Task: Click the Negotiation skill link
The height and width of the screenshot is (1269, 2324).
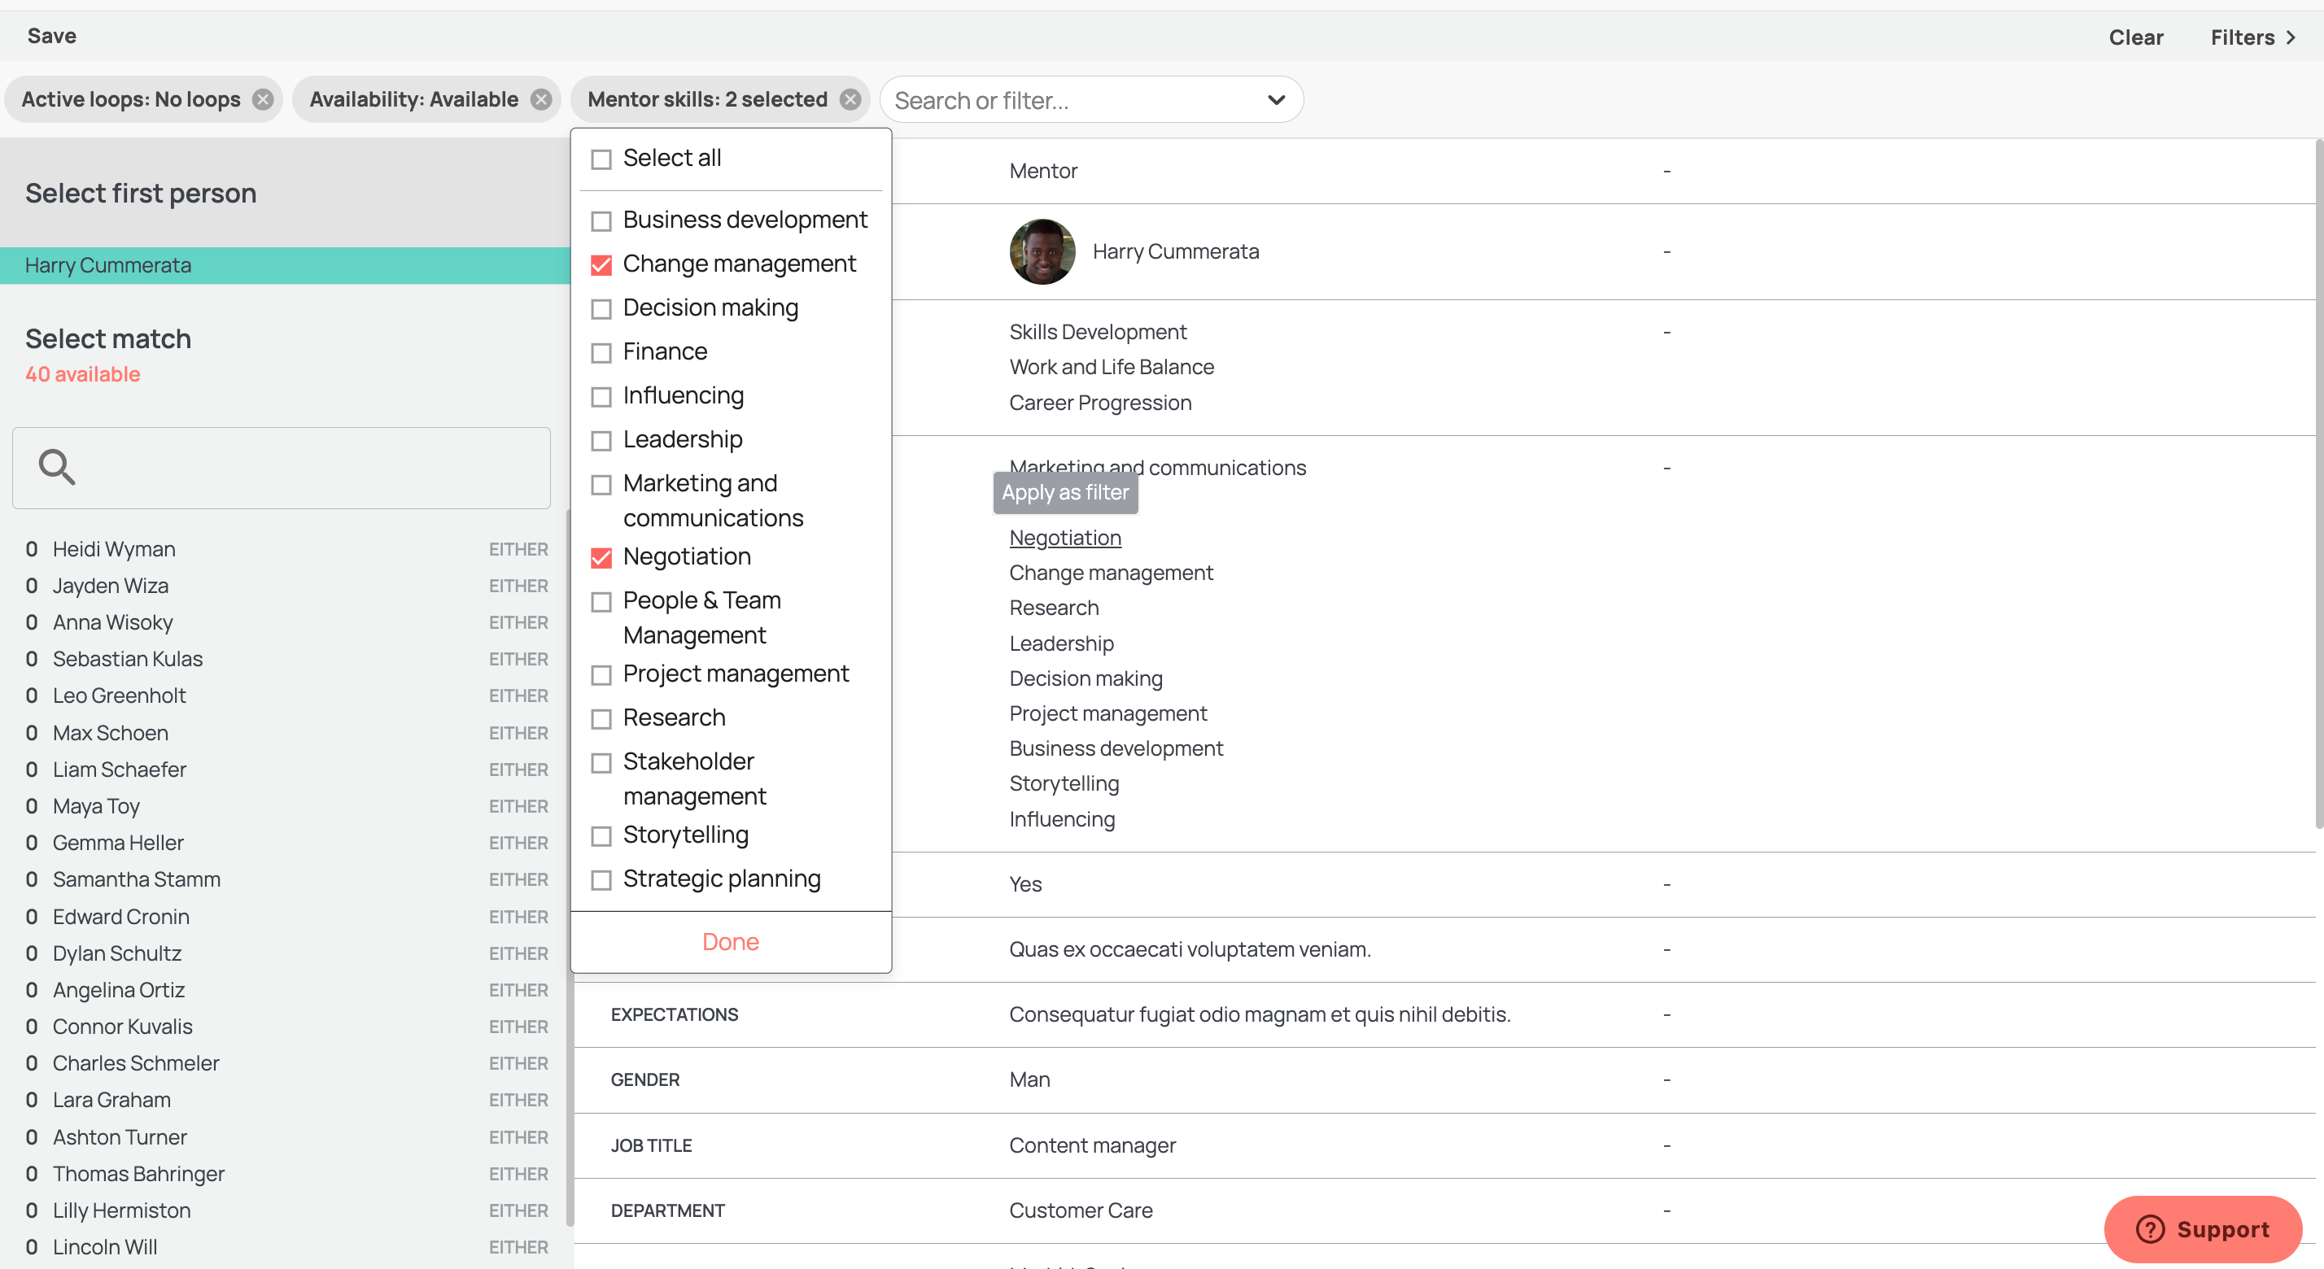Action: point(1064,538)
